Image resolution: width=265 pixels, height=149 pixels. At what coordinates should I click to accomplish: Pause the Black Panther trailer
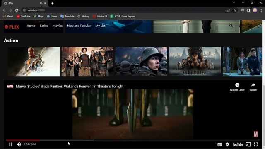pos(11,144)
